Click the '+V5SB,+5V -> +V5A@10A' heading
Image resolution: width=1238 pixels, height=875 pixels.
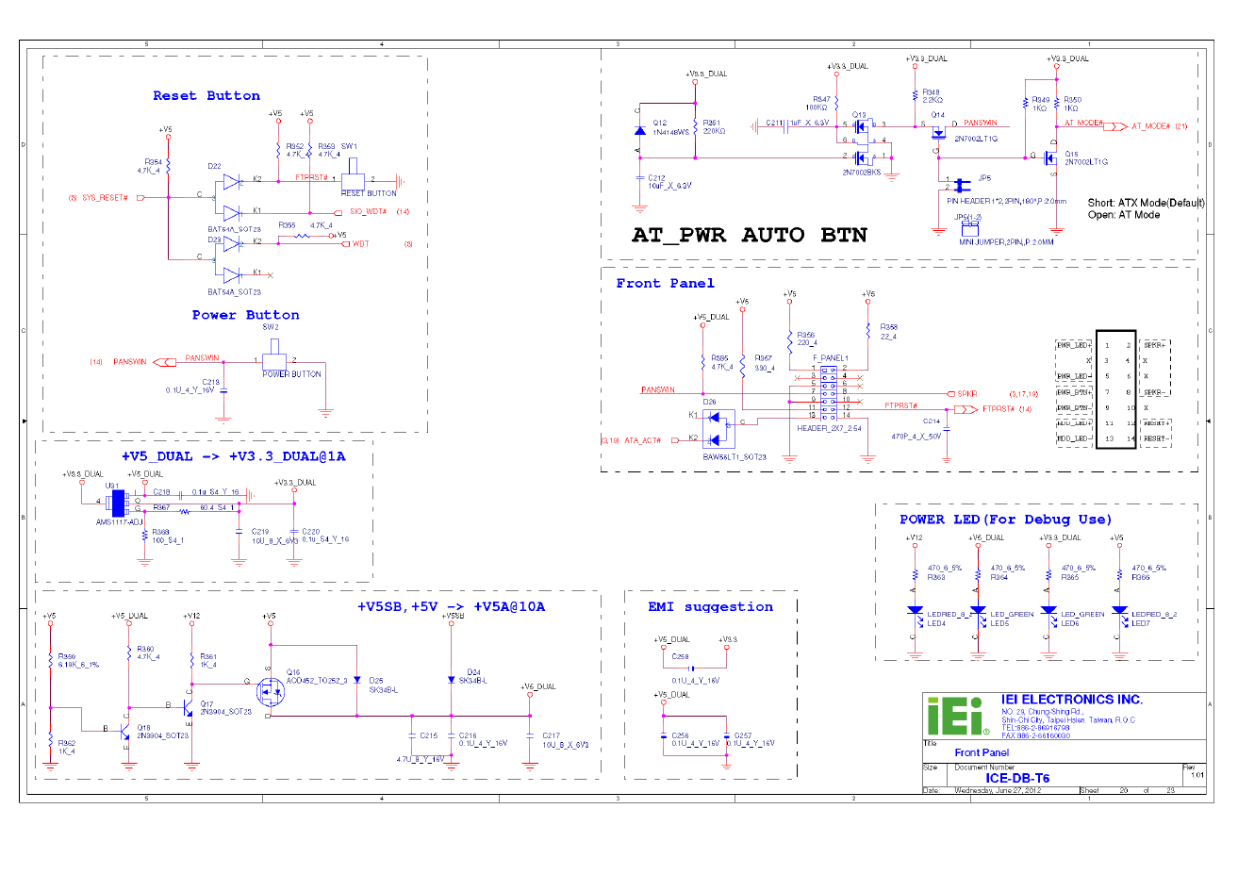click(x=451, y=606)
